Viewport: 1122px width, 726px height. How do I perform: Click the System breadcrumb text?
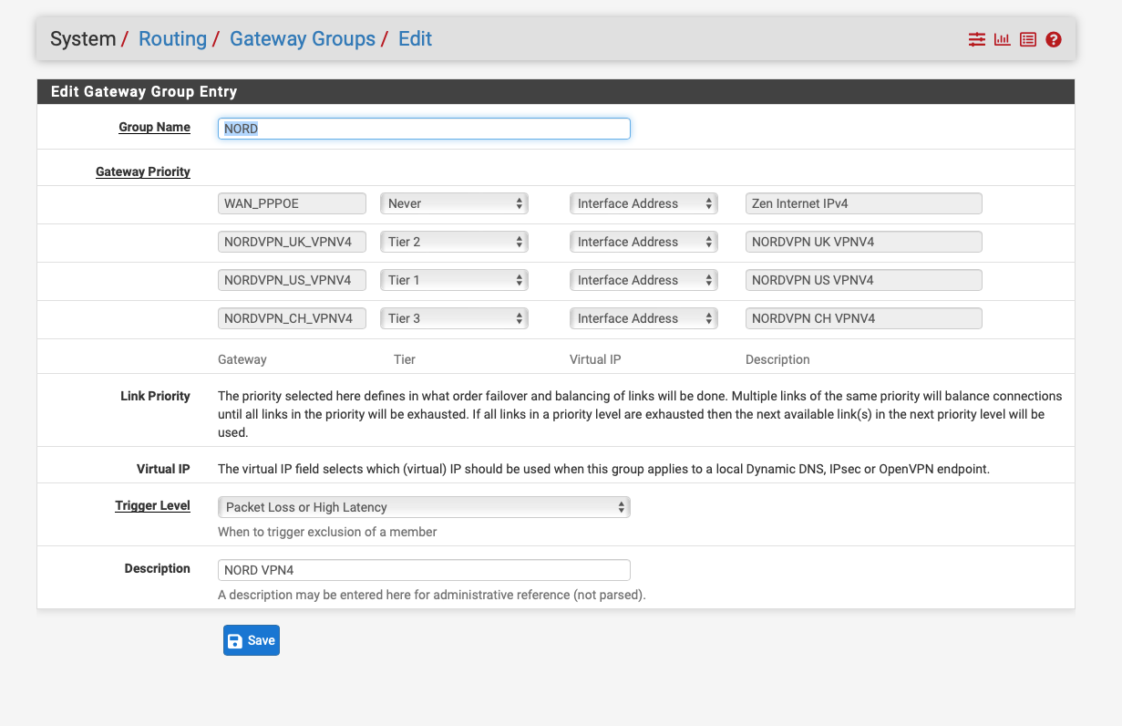pos(83,39)
